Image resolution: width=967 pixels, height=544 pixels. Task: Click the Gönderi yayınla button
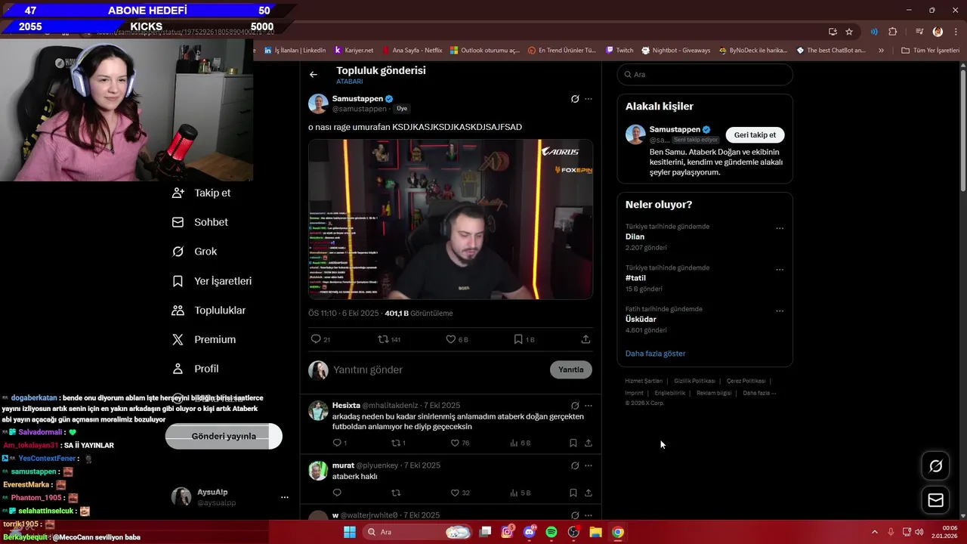[224, 436]
